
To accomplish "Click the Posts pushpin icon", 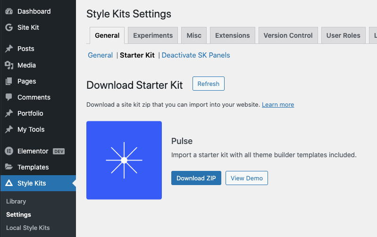I will click(x=9, y=49).
